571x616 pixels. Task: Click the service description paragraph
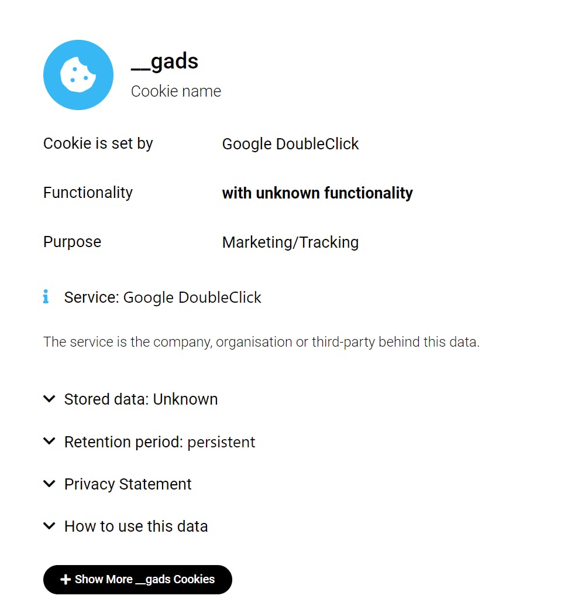tap(261, 342)
